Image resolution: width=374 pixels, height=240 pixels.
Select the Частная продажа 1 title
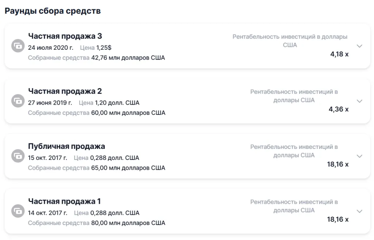(64, 201)
